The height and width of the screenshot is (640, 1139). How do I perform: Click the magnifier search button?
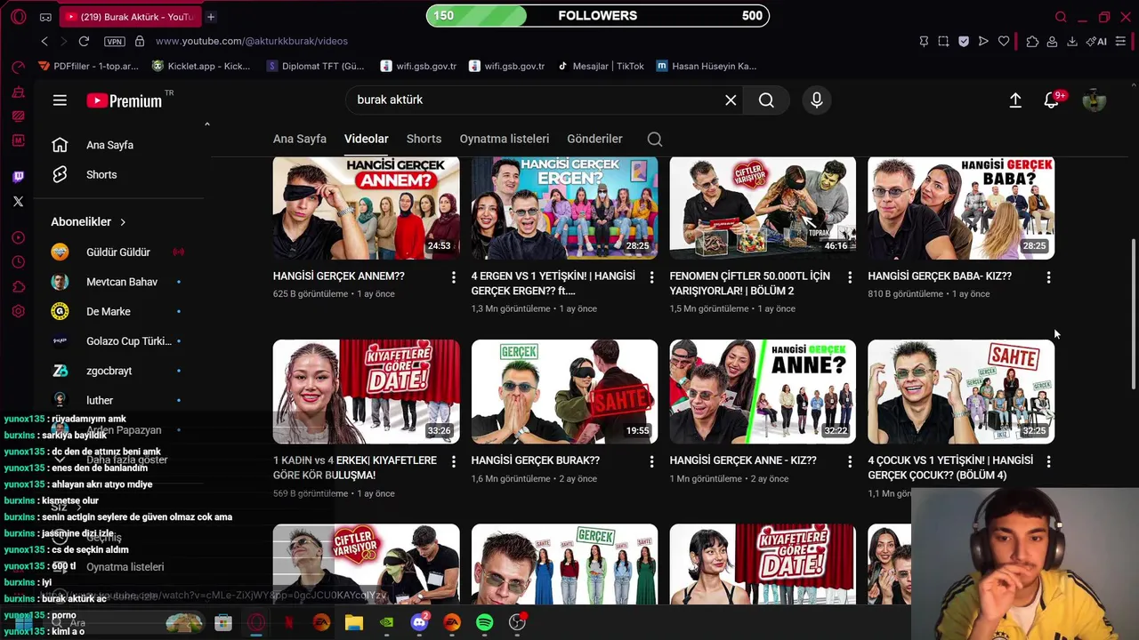[x=766, y=100]
